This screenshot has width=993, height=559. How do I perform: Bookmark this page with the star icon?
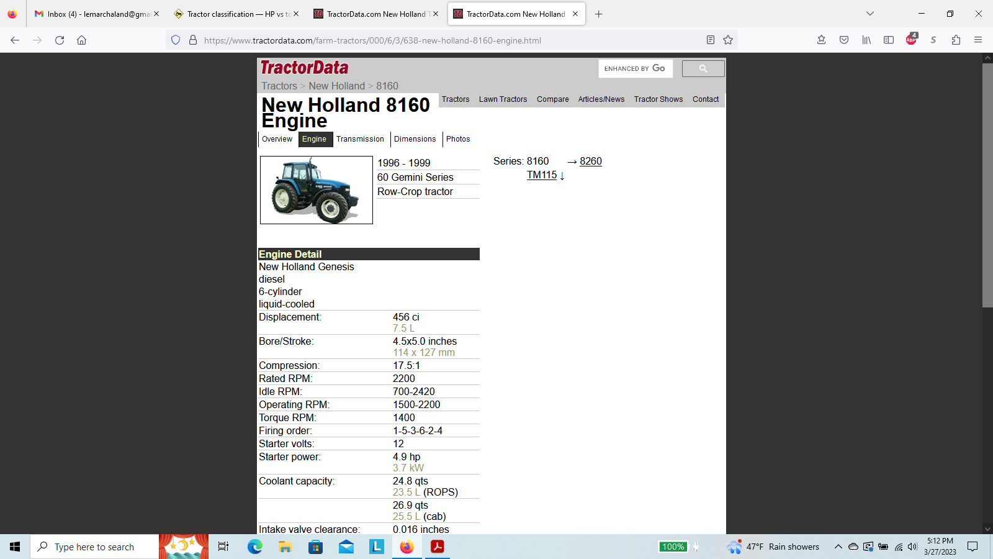point(728,40)
